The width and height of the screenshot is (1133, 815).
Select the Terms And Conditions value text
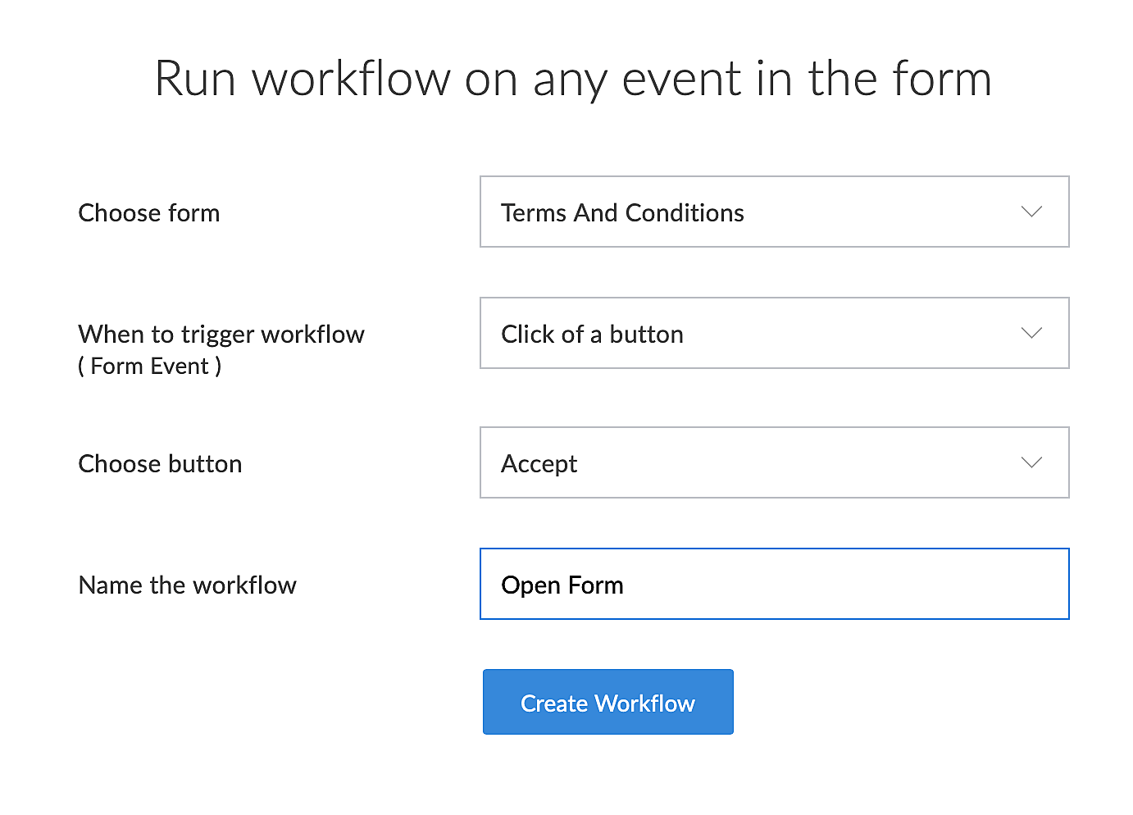(622, 213)
